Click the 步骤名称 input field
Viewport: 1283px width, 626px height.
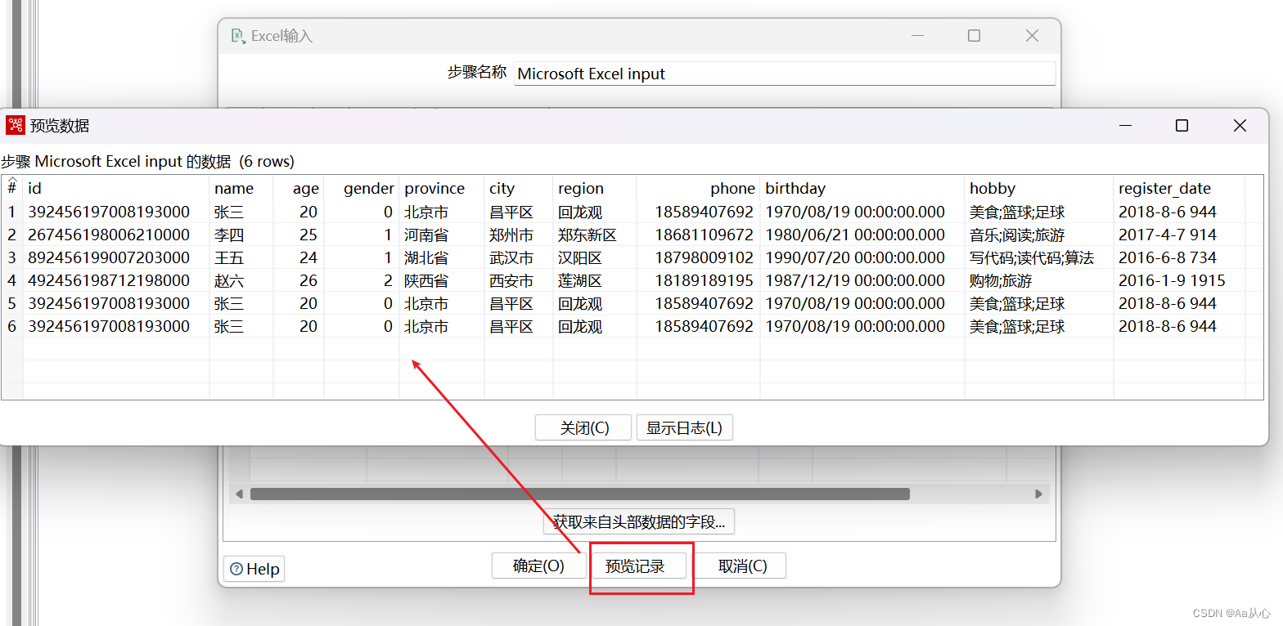click(x=785, y=74)
